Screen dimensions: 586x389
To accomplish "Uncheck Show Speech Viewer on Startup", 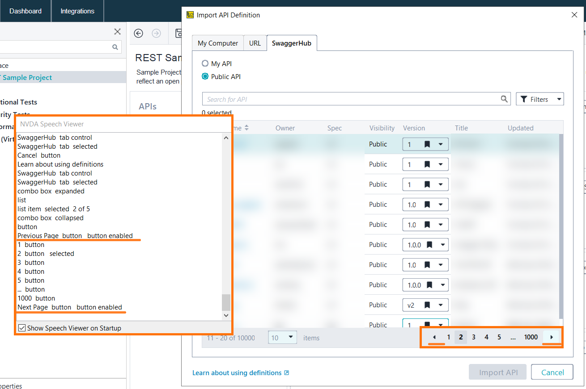I will (22, 328).
